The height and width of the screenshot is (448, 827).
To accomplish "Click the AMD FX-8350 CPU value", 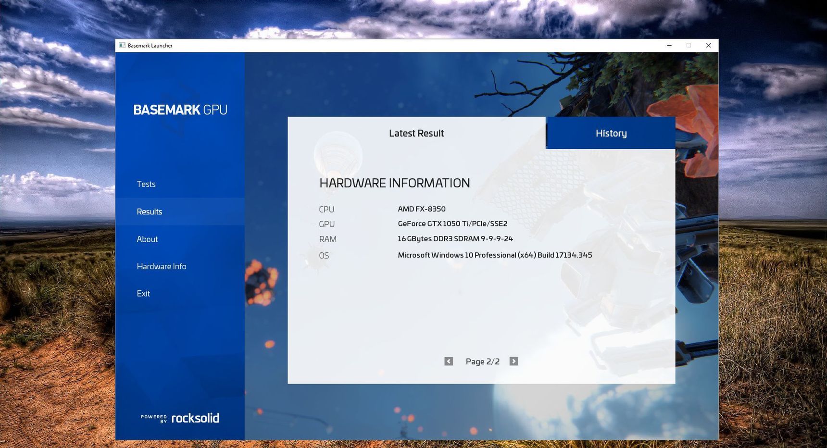I will click(x=422, y=209).
